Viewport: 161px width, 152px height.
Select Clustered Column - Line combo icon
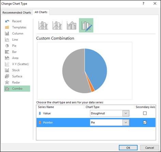click(43, 26)
